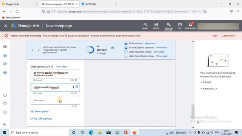The width and height of the screenshot is (242, 136).
Task: Select the Include popular keywords indicator
Action: click(126, 48)
